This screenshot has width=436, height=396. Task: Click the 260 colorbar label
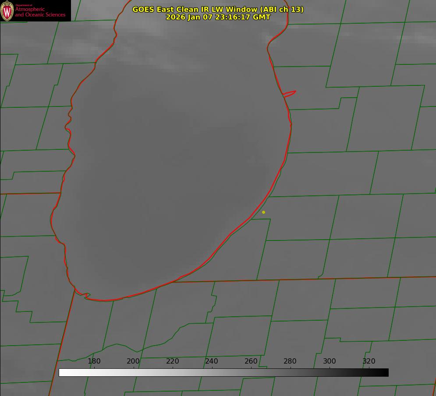click(x=251, y=361)
